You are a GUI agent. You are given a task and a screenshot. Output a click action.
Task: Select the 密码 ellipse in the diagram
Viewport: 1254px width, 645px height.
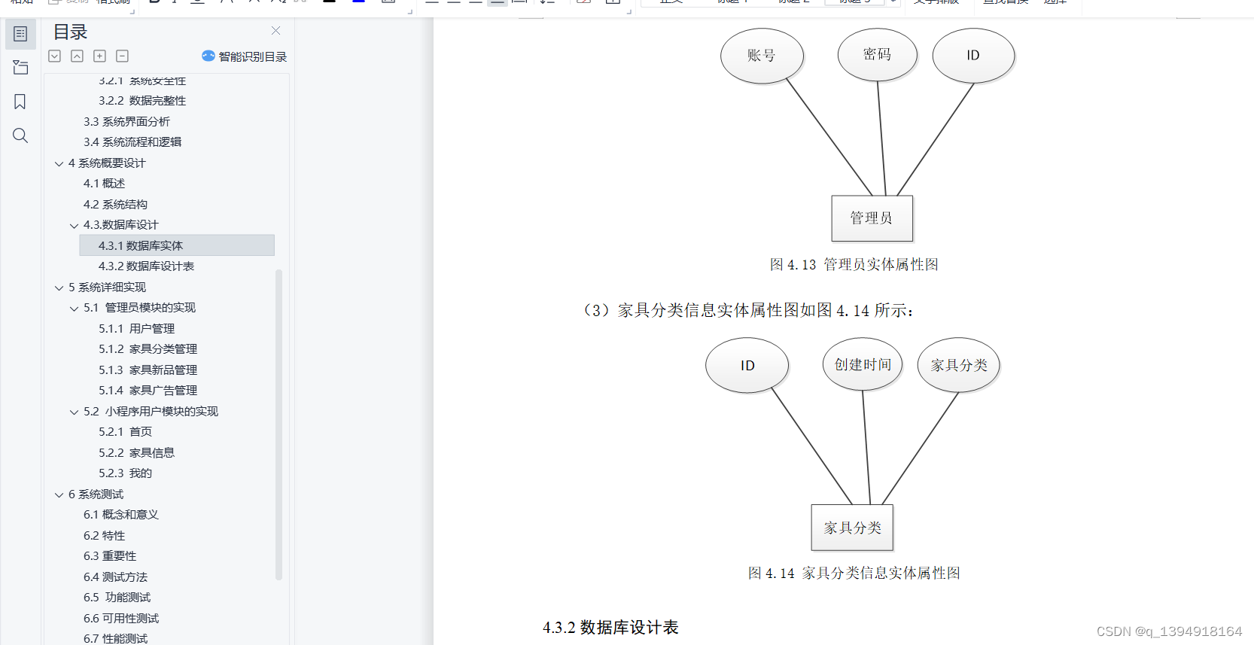pyautogui.click(x=877, y=54)
